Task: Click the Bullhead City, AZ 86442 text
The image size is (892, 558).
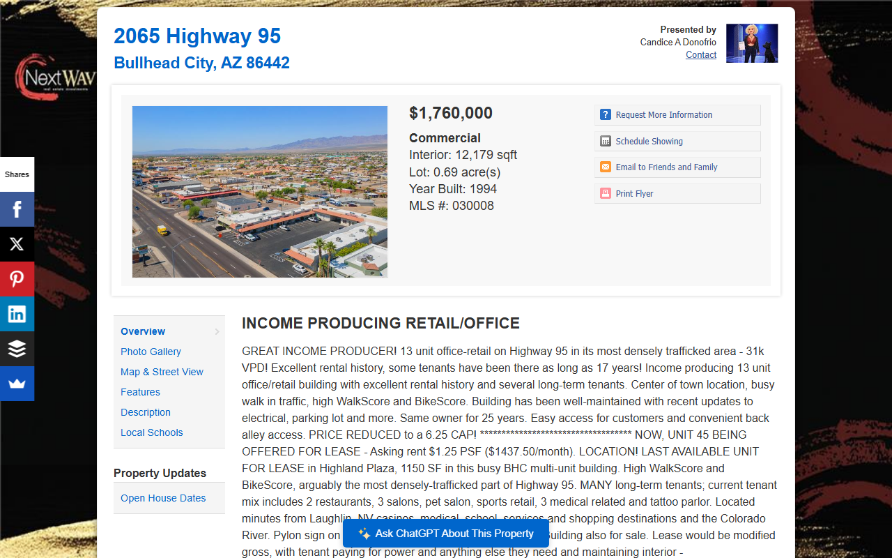Action: tap(201, 63)
